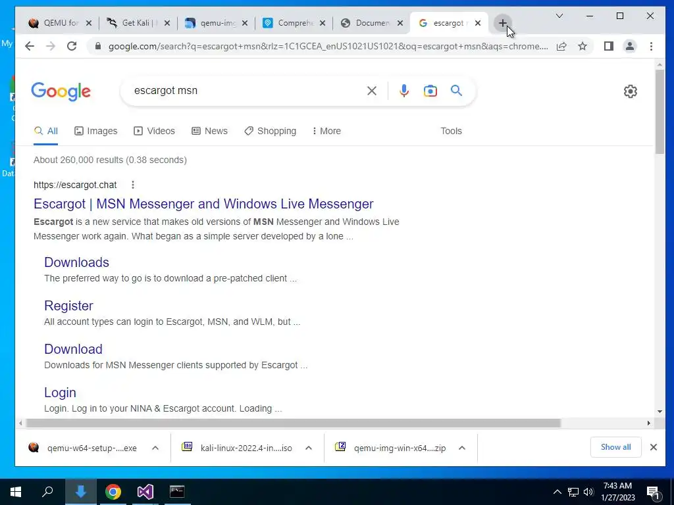Open the notification center
Image resolution: width=674 pixels, height=505 pixels.
(x=654, y=493)
